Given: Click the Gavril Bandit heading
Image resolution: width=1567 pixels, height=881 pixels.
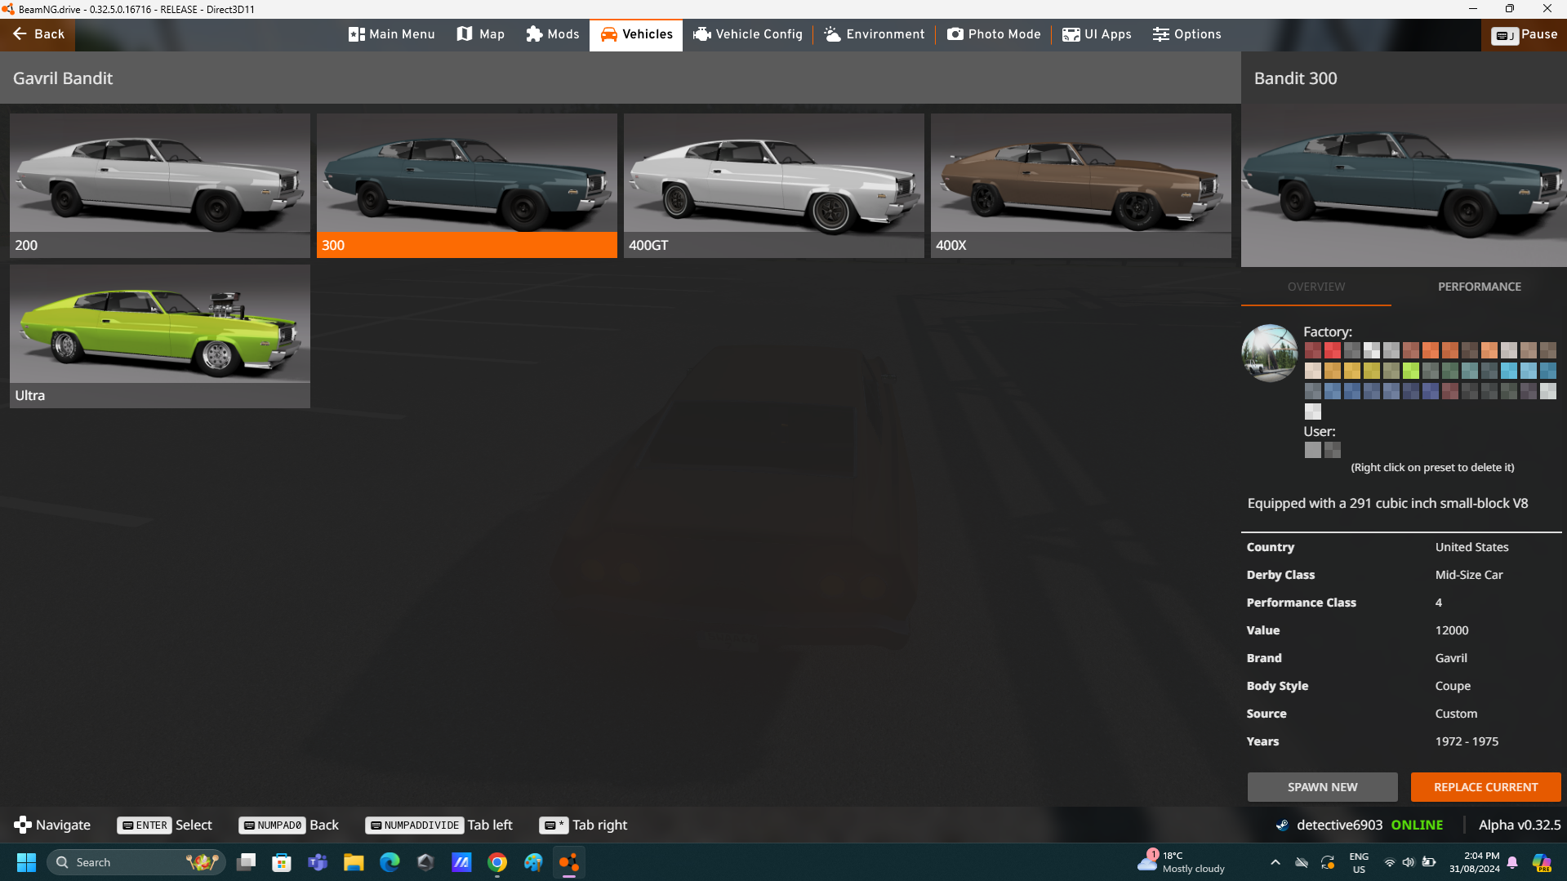Looking at the screenshot, I should tap(63, 78).
